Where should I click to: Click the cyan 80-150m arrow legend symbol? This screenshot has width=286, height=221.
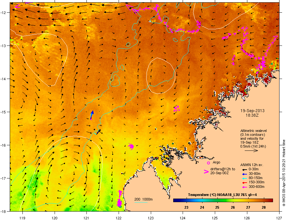point(244,178)
